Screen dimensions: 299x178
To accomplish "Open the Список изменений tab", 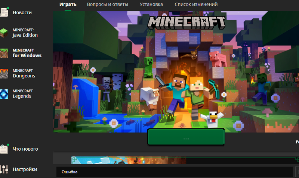I will point(196,4).
